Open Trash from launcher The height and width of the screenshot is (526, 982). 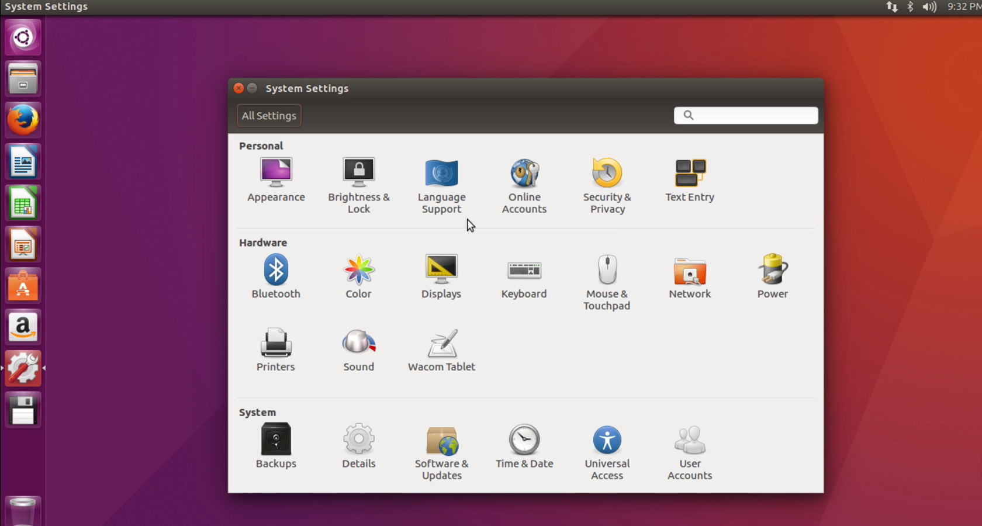click(x=23, y=511)
